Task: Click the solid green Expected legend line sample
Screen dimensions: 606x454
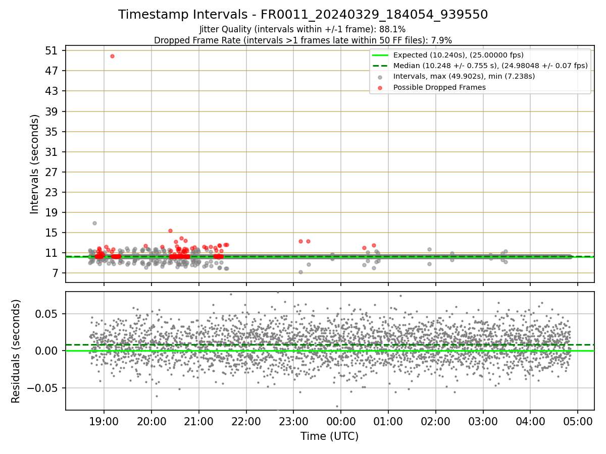Action: [x=380, y=55]
